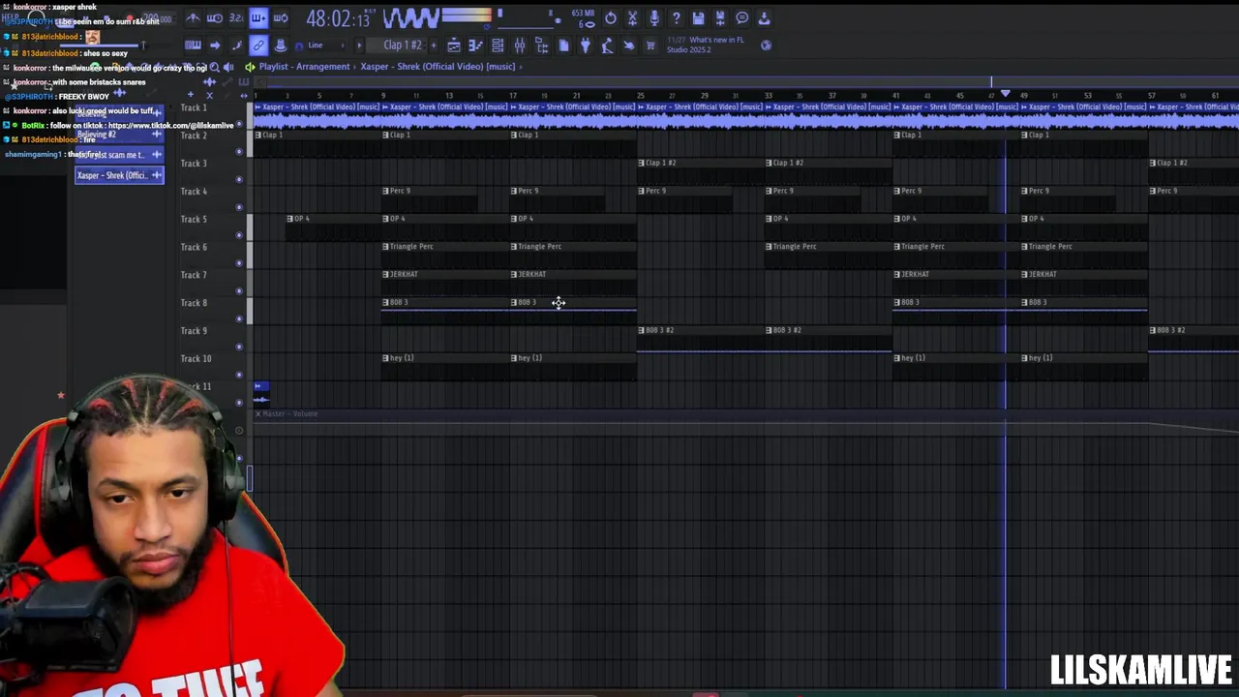This screenshot has height=697, width=1239.
Task: Click the highlighted link icon in toolbar
Action: tap(258, 45)
